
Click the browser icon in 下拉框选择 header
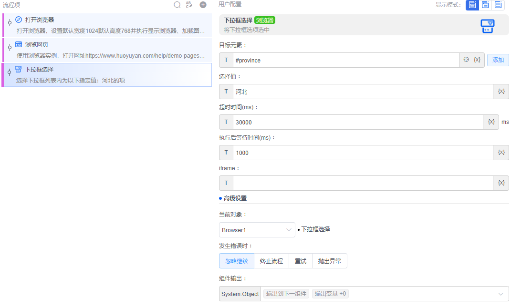coord(487,26)
